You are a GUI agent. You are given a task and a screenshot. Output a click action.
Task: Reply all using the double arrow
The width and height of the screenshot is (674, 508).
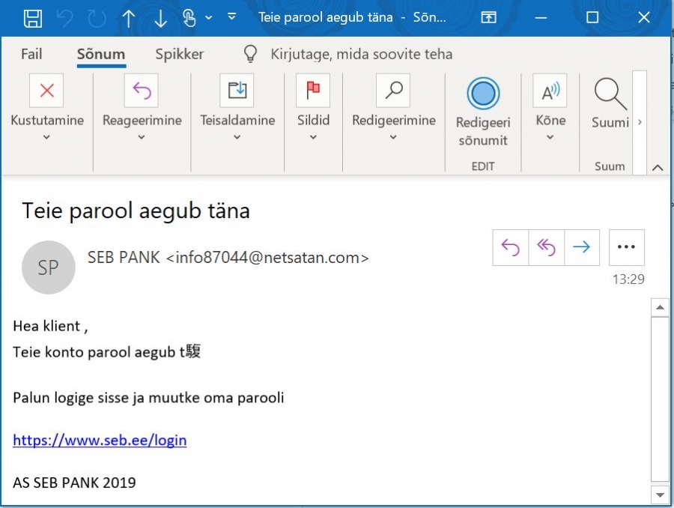pos(547,247)
